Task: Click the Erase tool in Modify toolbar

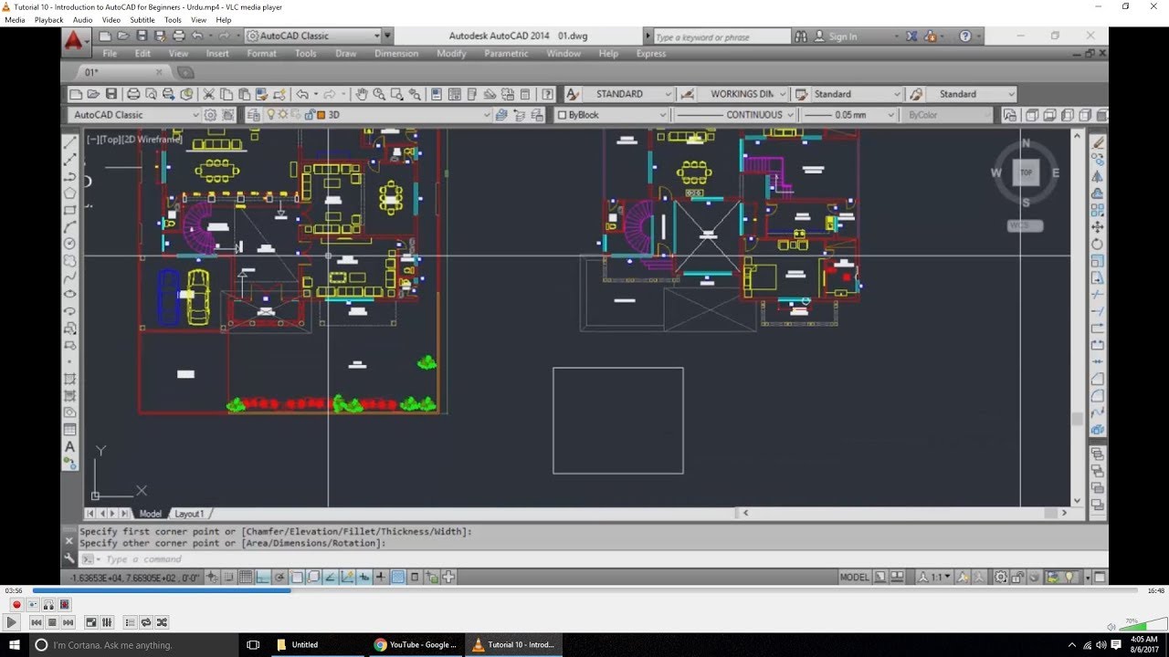Action: [x=1098, y=142]
